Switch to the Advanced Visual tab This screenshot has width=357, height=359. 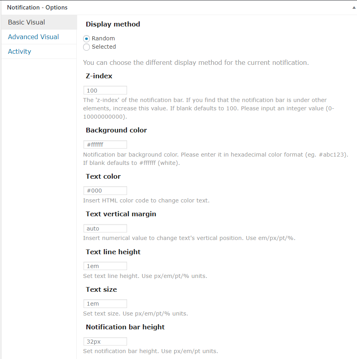(33, 37)
